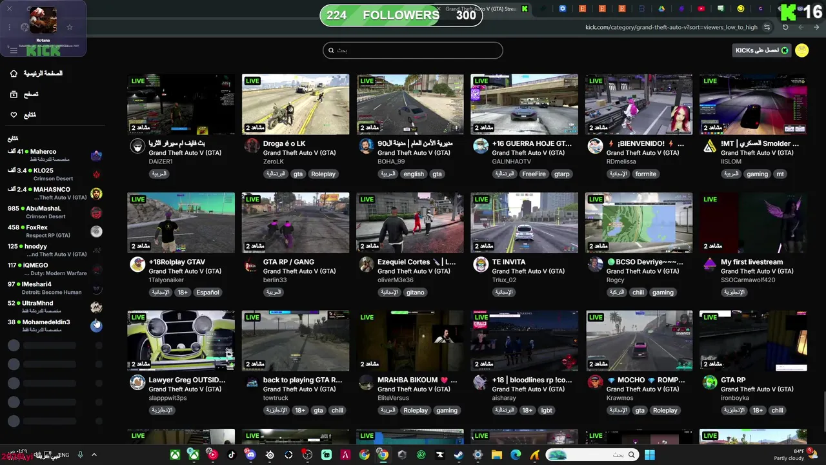Switch to the Google Drive tab
Image resolution: width=826 pixels, height=465 pixels.
(x=661, y=8)
